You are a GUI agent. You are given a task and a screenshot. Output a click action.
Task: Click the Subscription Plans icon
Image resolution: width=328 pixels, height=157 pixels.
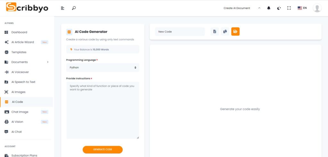(6, 155)
